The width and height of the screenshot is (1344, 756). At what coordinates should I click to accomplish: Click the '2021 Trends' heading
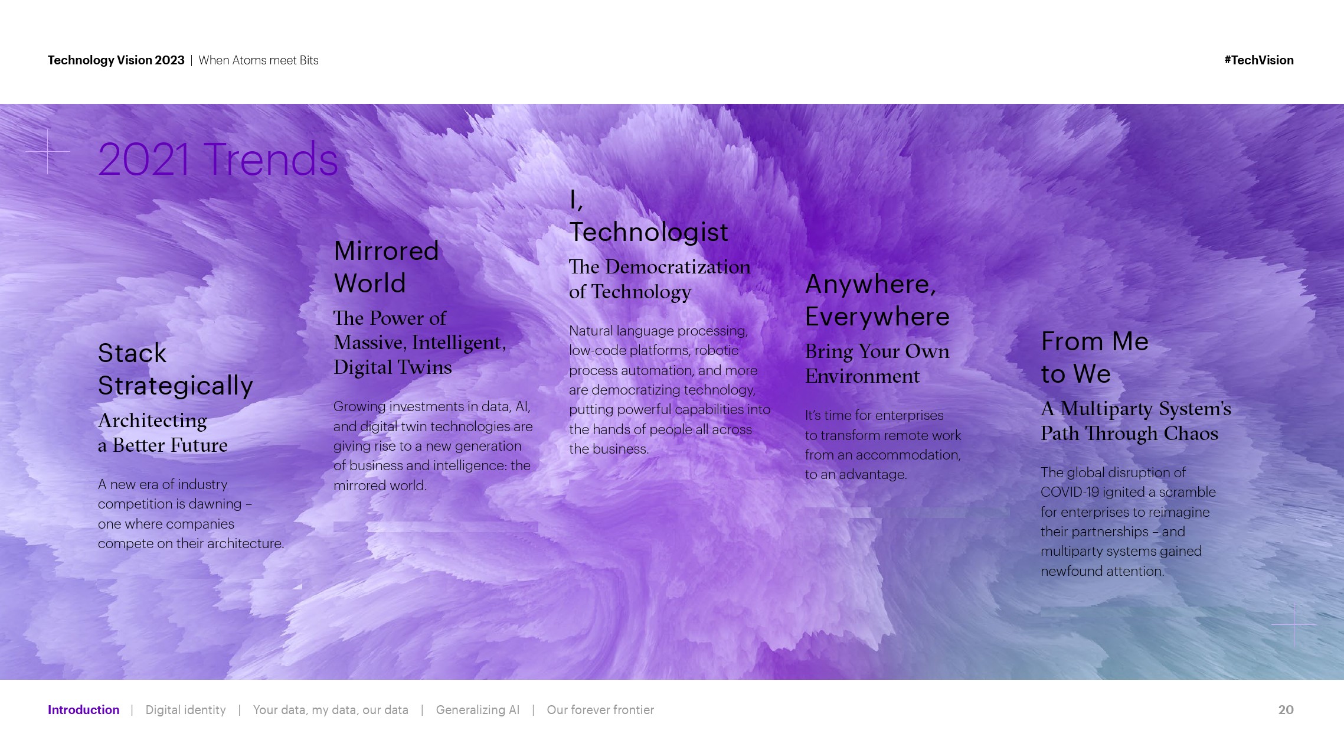[218, 159]
